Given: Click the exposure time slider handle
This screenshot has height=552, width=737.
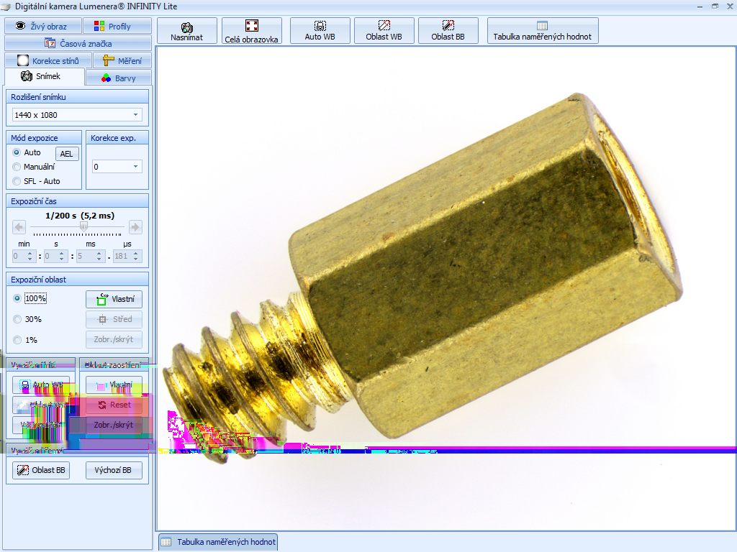Looking at the screenshot, I should [x=83, y=226].
